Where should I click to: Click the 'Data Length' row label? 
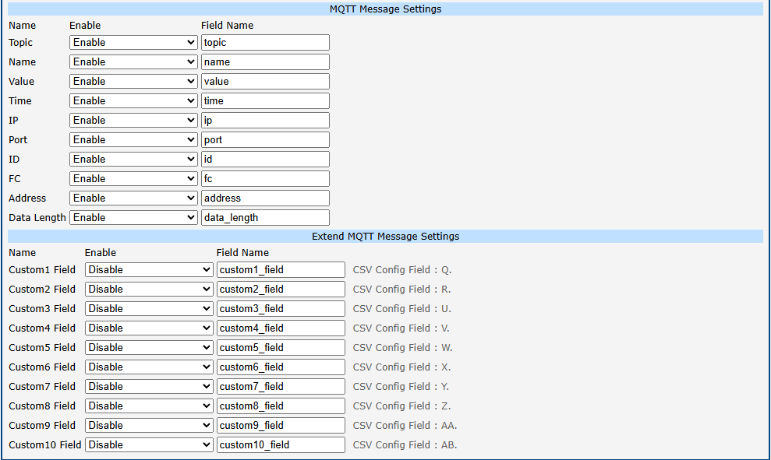[x=37, y=217]
